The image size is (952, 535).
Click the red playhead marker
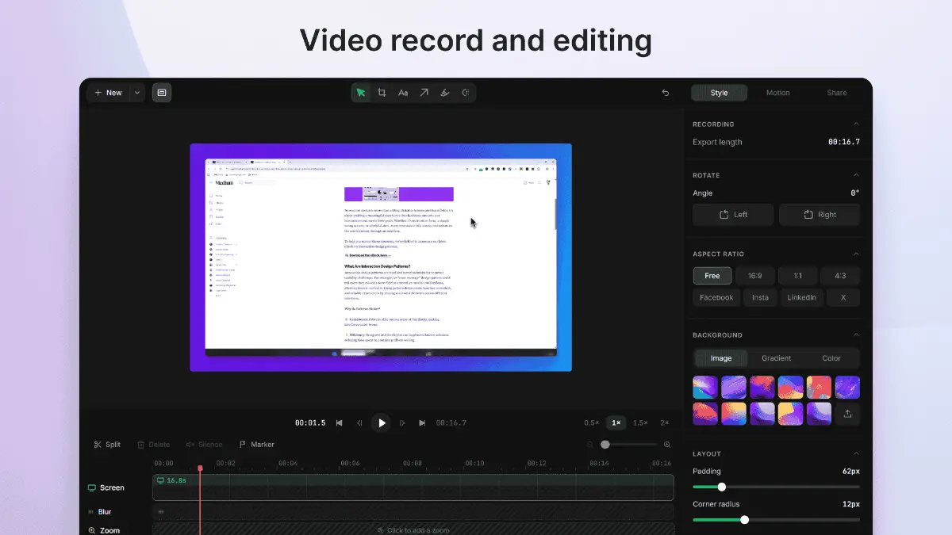(x=200, y=468)
